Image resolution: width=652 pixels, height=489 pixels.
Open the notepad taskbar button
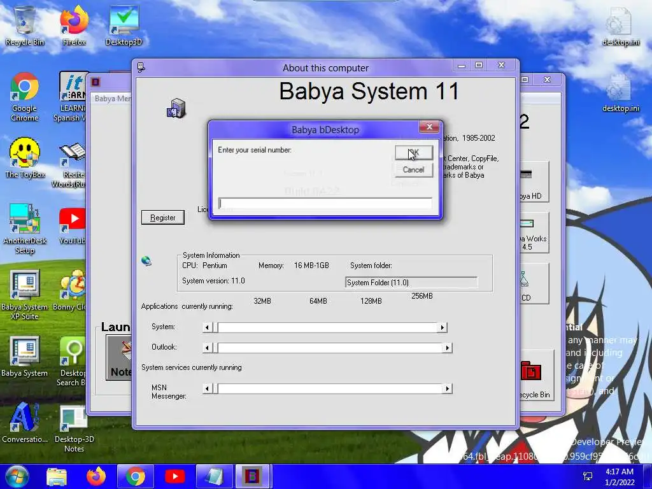tap(214, 476)
